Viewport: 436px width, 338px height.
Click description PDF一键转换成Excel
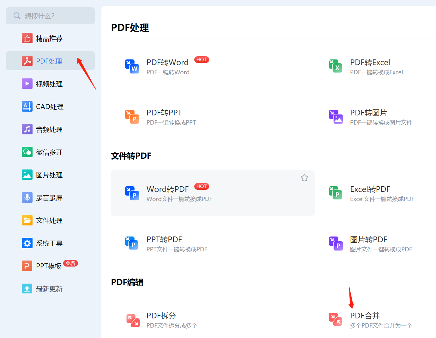[x=377, y=72]
